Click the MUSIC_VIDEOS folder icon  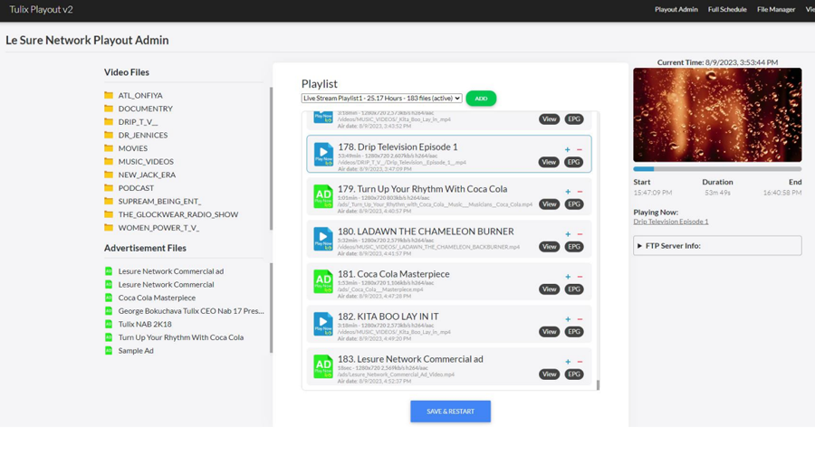click(109, 162)
